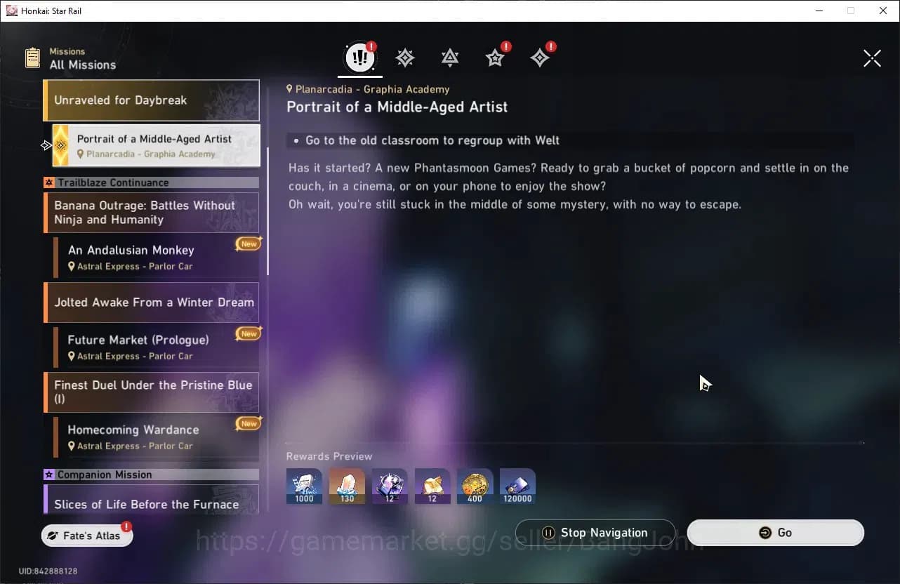Click the location pin beside Planarcadia - Graphia Academy heading

[x=290, y=89]
